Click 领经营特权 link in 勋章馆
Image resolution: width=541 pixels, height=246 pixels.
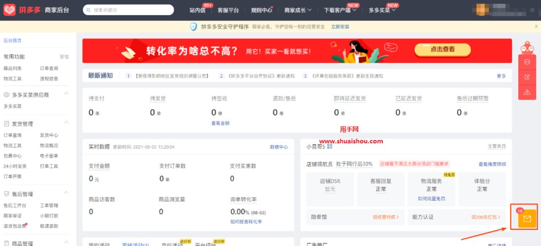tap(386, 217)
